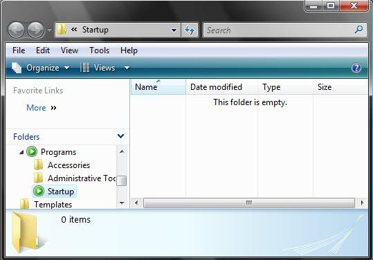This screenshot has width=373, height=260.
Task: Collapse the Folders pane chevron
Action: 120,136
